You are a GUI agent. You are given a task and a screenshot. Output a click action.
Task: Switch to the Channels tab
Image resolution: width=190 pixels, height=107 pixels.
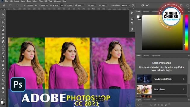point(147,100)
